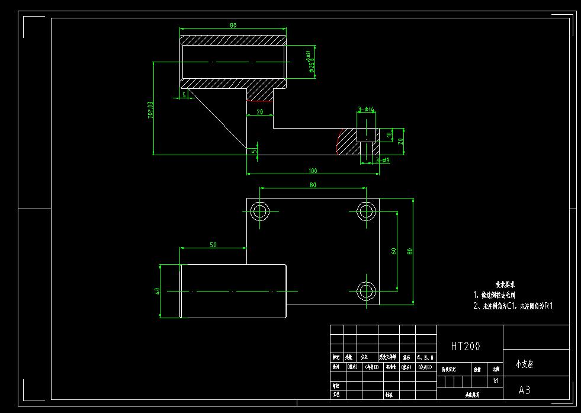The image size is (581, 413).
Task: Click the 标记 header cell
Action: click(336, 357)
